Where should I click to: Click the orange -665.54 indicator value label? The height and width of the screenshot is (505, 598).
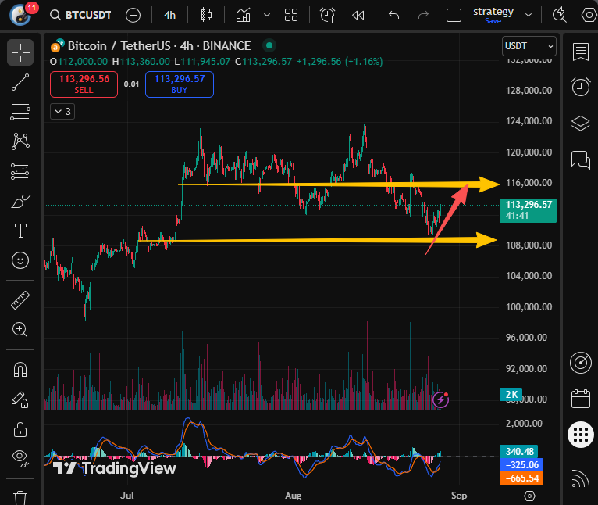tap(521, 478)
